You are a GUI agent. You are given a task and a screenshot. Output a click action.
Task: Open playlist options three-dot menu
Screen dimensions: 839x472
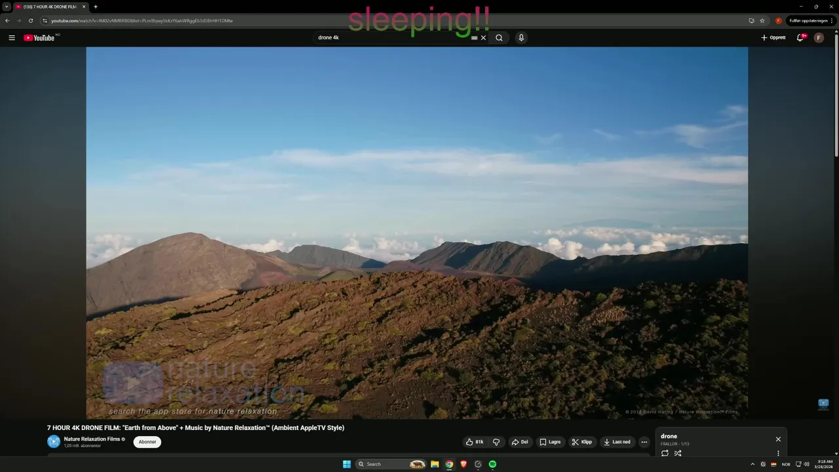point(778,453)
